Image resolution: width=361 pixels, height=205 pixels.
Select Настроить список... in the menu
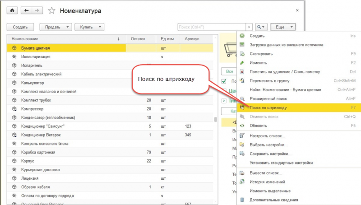pyautogui.click(x=267, y=136)
